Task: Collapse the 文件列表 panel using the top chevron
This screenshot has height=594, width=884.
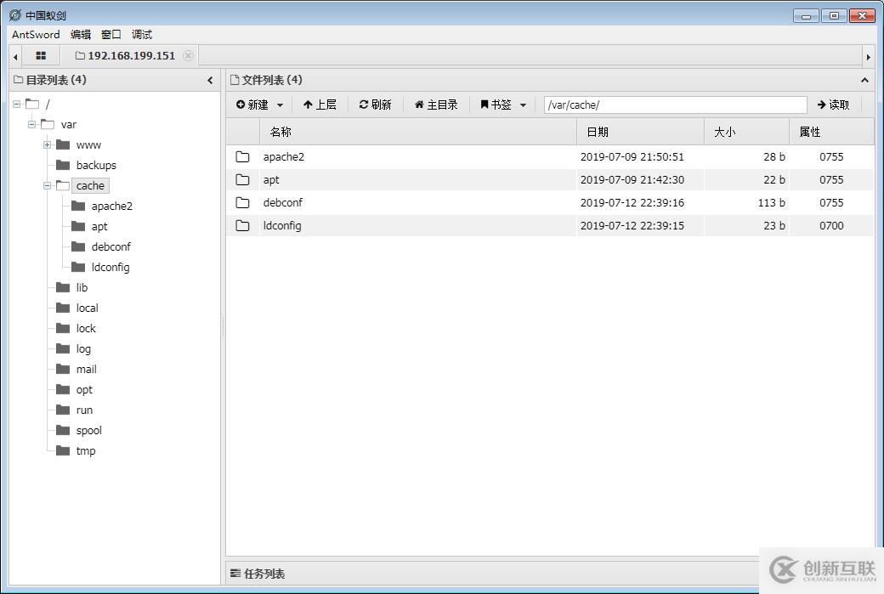Action: (865, 79)
